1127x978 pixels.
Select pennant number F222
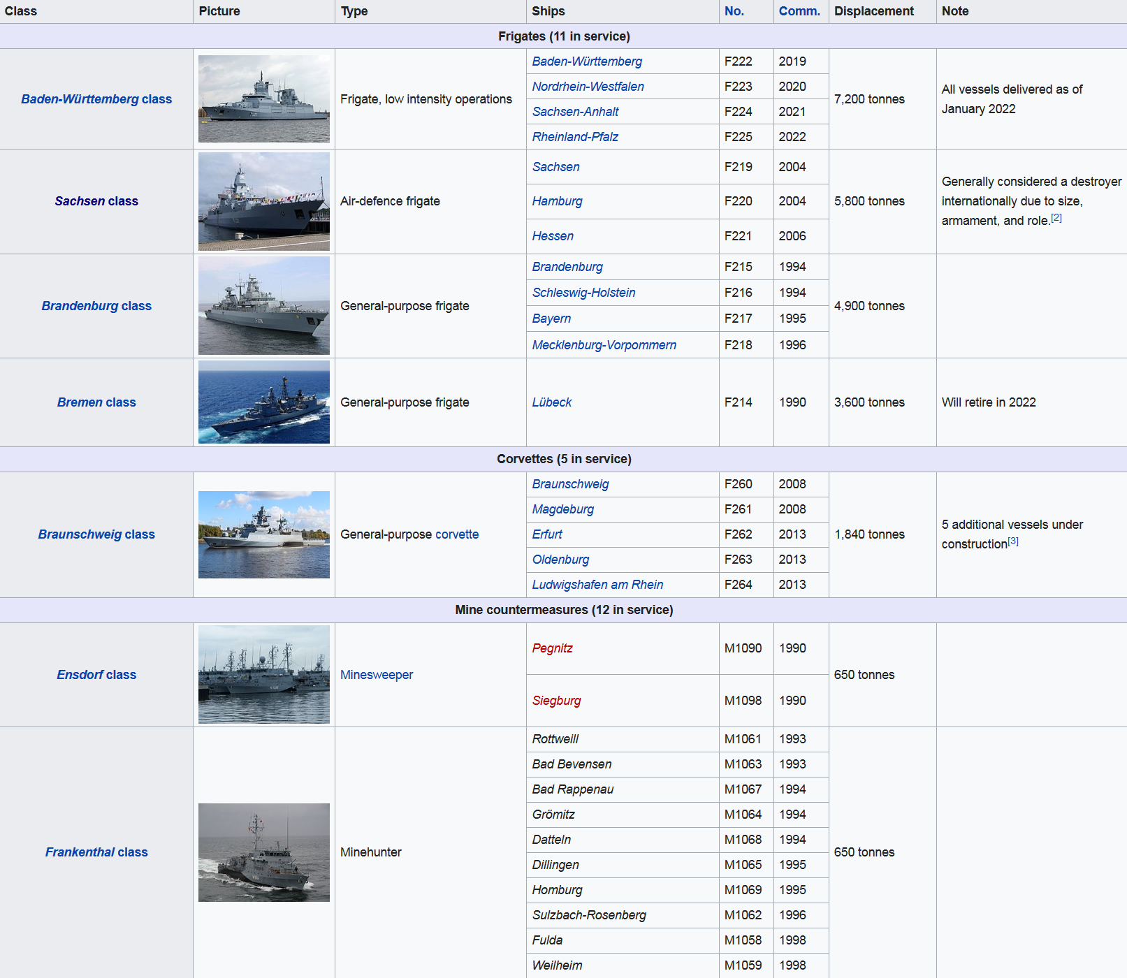pos(739,61)
